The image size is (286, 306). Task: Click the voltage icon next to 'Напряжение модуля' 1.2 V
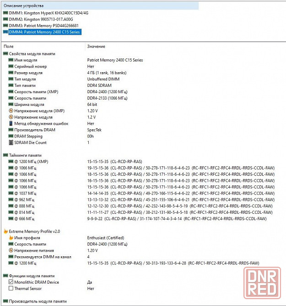(x=11, y=117)
